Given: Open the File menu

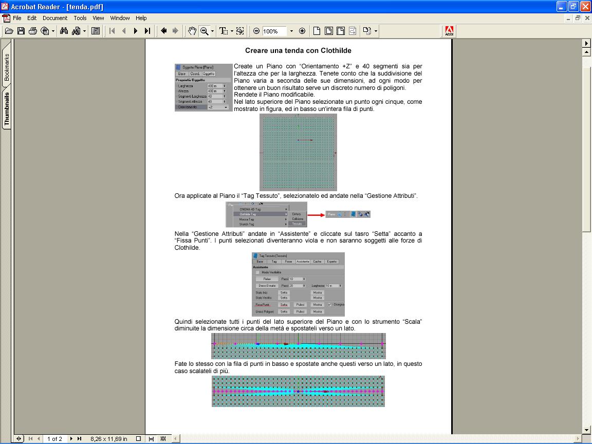Looking at the screenshot, I should coord(17,18).
